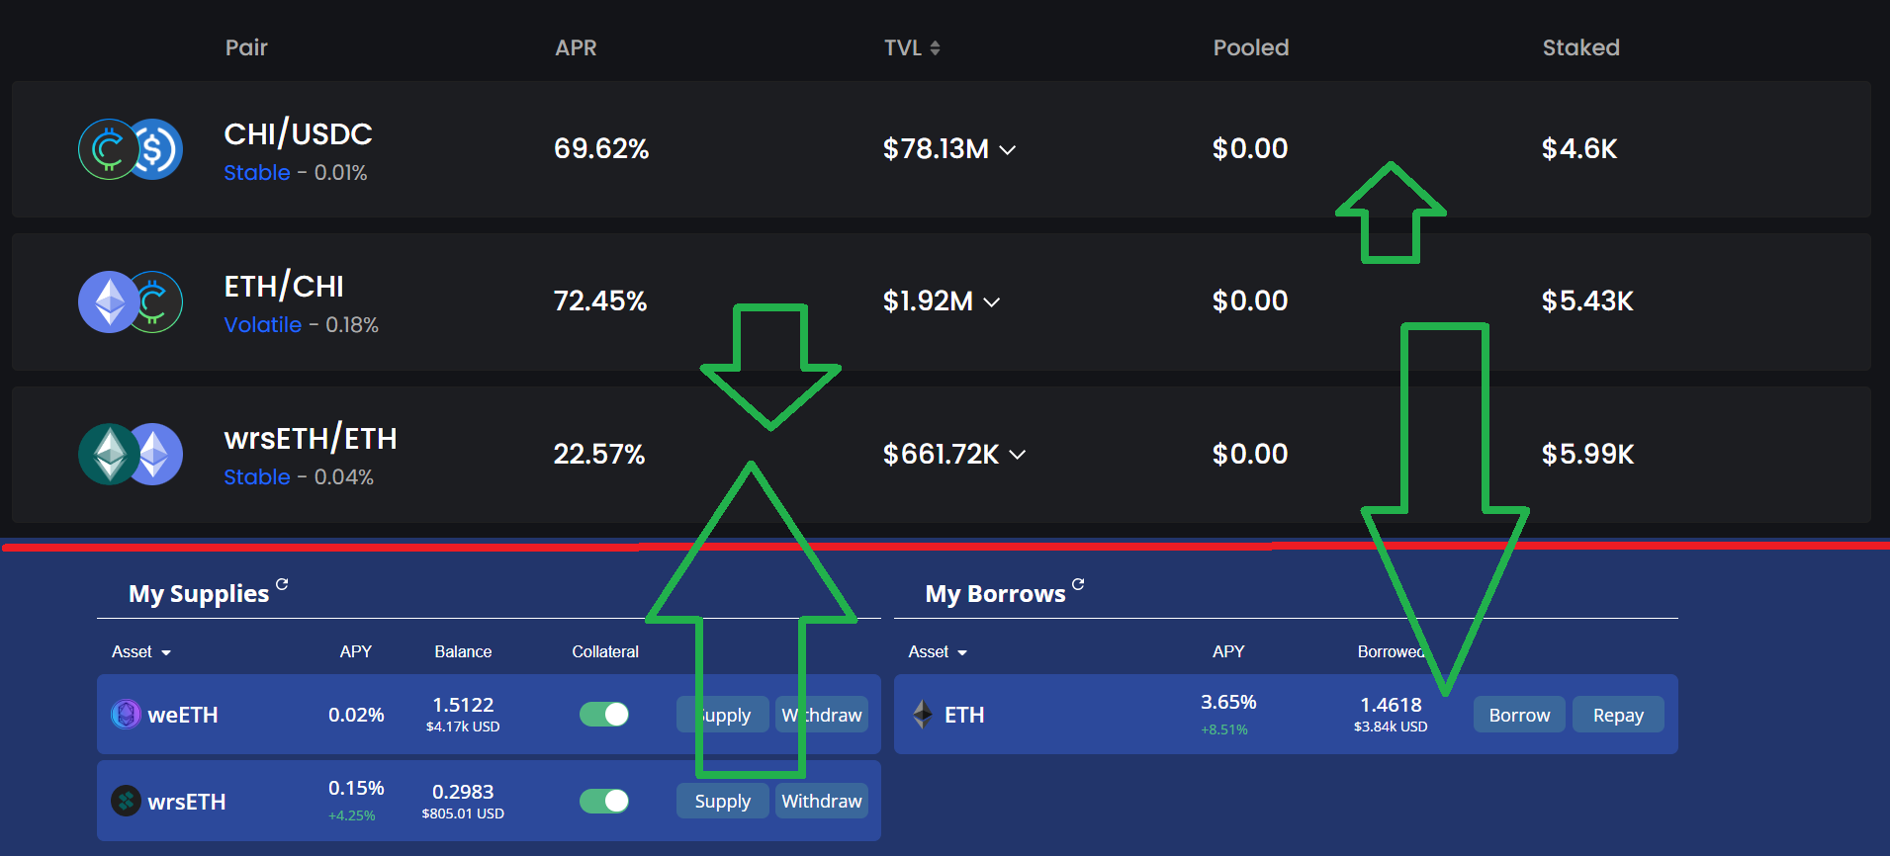Toggle the wrsETH collateral switch
The width and height of the screenshot is (1890, 856).
(x=604, y=801)
